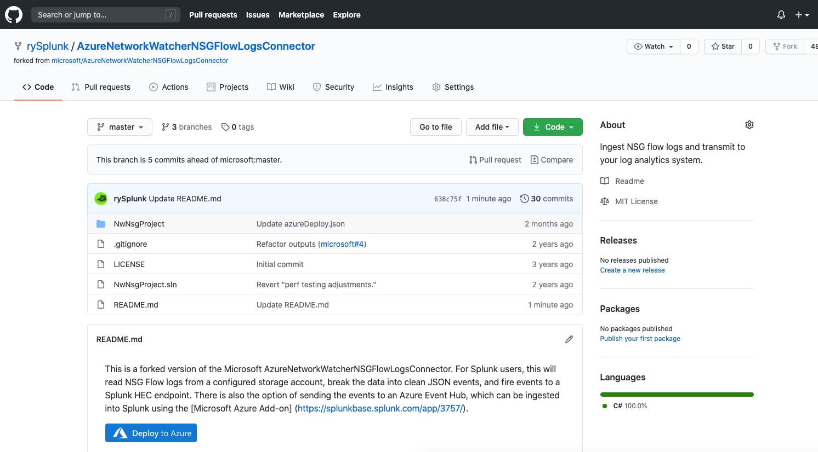This screenshot has width=818, height=452.
Task: Click the file icon beside LICENSE
Action: point(101,264)
